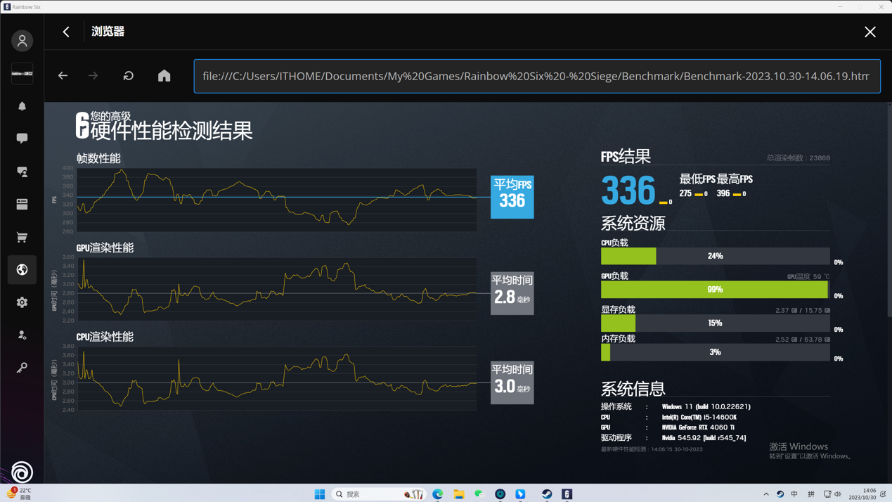Click NVIDIA GeForce RTX 4060 Ti text
This screenshot has width=892, height=502.
(697, 427)
